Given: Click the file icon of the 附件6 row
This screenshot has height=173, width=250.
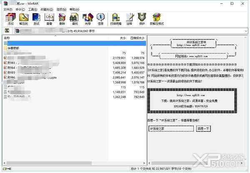Looking at the screenshot, I should (x=5, y=78).
